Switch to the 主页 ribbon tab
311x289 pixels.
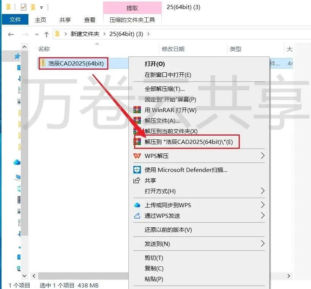pyautogui.click(x=41, y=20)
